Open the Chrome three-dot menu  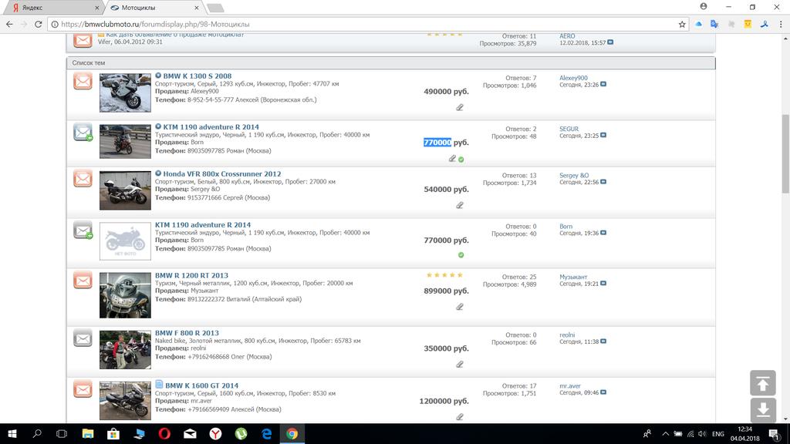pyautogui.click(x=779, y=24)
